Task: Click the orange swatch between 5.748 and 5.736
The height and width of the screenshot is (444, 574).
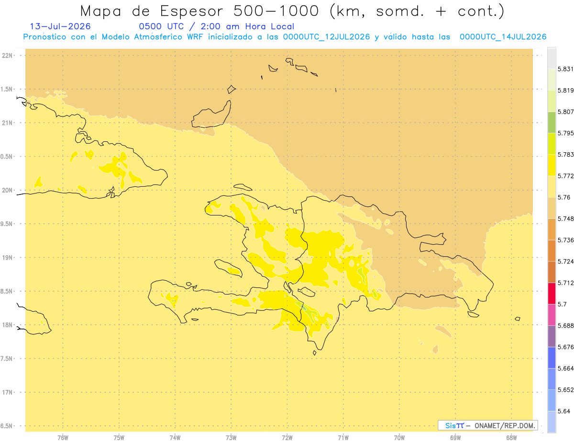Action: pyautogui.click(x=552, y=229)
